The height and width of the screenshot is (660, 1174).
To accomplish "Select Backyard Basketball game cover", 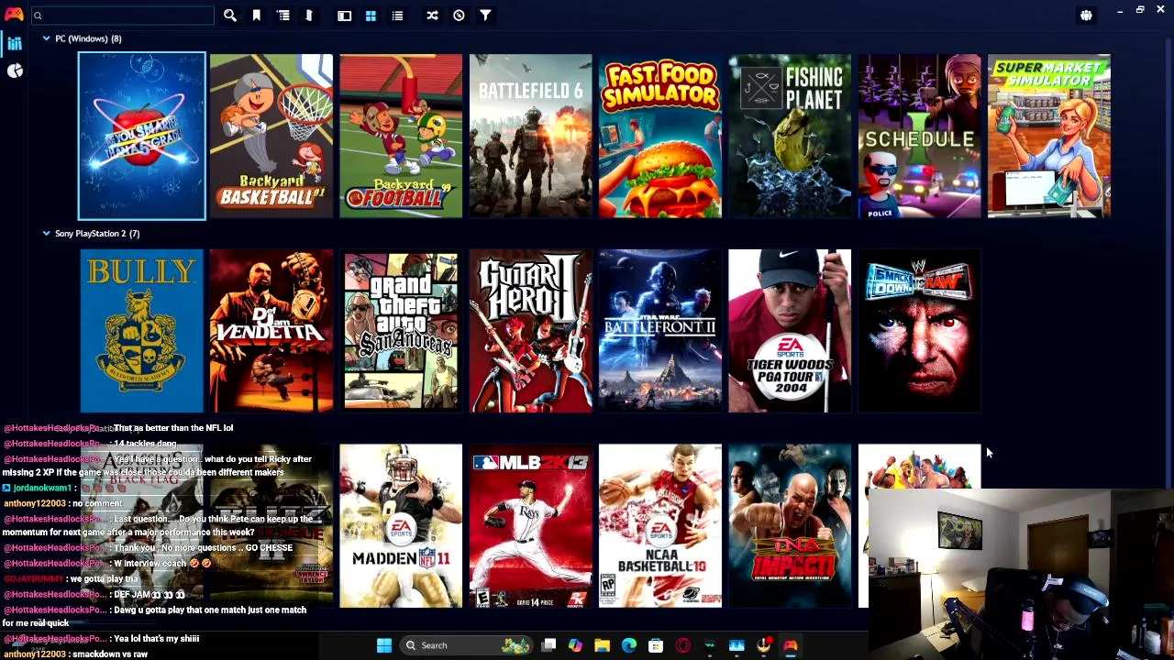I will pos(271,136).
